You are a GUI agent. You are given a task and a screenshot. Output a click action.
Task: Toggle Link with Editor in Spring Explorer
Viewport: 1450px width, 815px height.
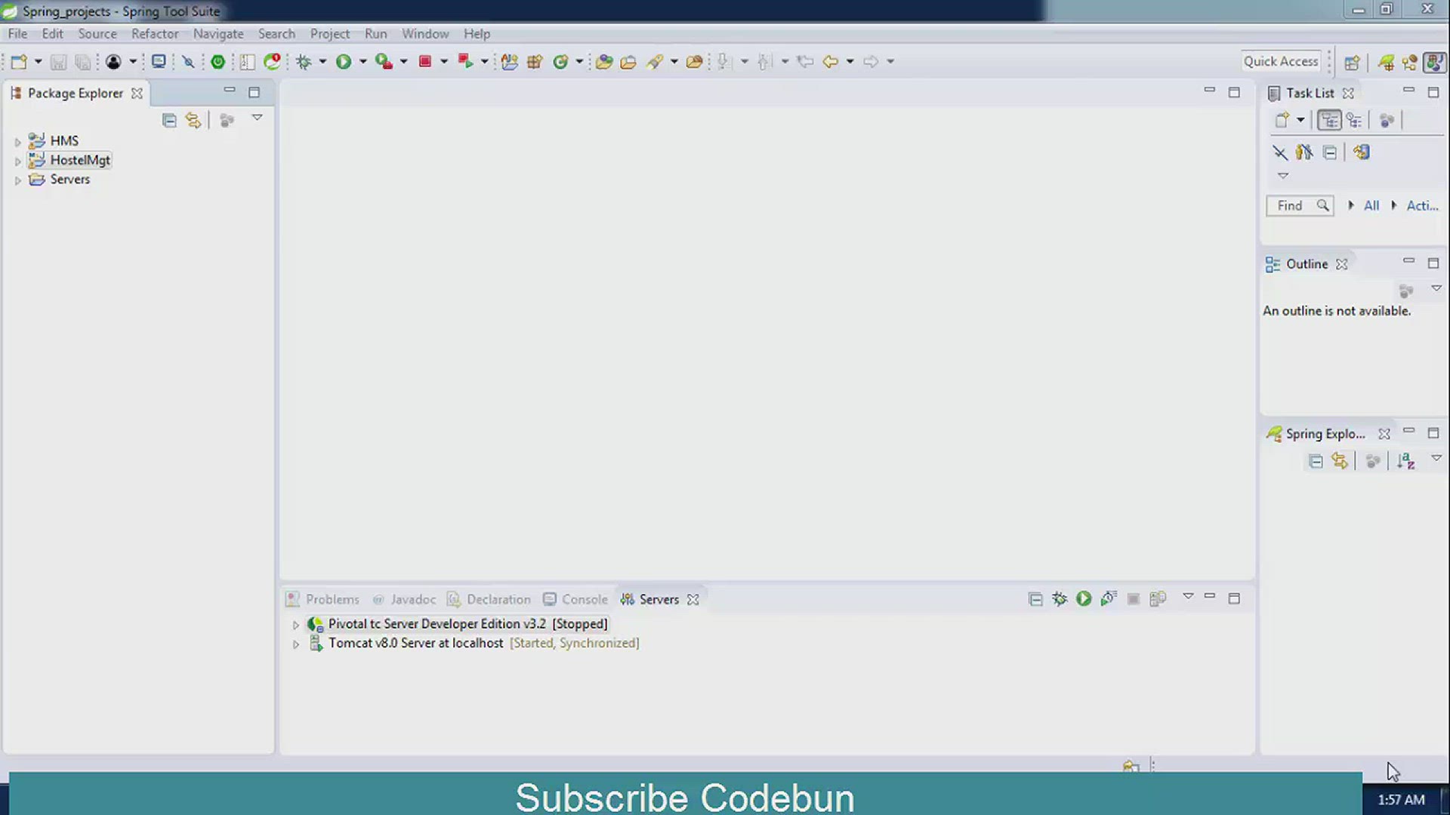pos(1340,461)
